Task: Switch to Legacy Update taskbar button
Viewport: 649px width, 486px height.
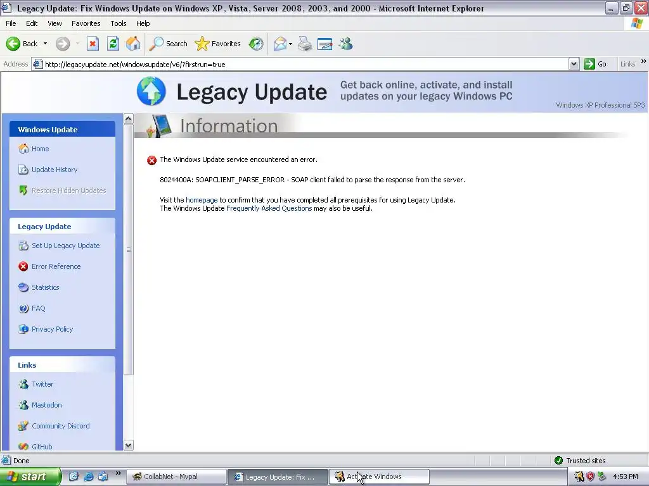Action: point(278,477)
